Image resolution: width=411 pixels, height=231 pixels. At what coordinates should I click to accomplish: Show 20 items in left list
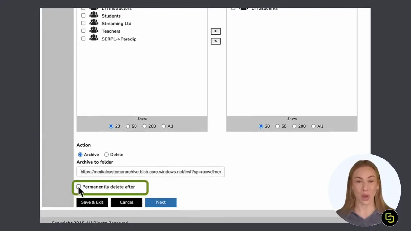(x=111, y=126)
